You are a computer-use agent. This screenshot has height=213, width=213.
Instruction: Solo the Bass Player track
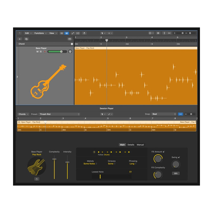(x=41, y=52)
